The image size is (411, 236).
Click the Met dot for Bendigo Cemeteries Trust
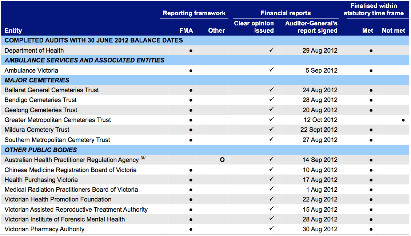tap(371, 101)
